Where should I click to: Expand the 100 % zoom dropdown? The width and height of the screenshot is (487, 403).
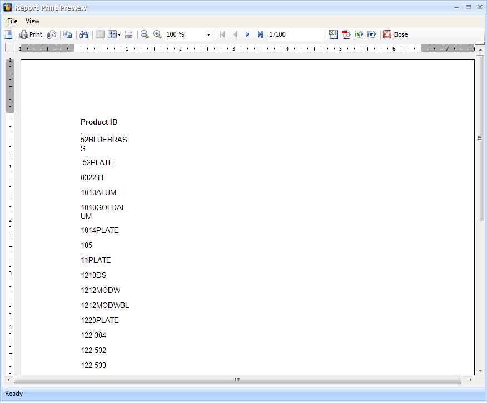point(208,35)
